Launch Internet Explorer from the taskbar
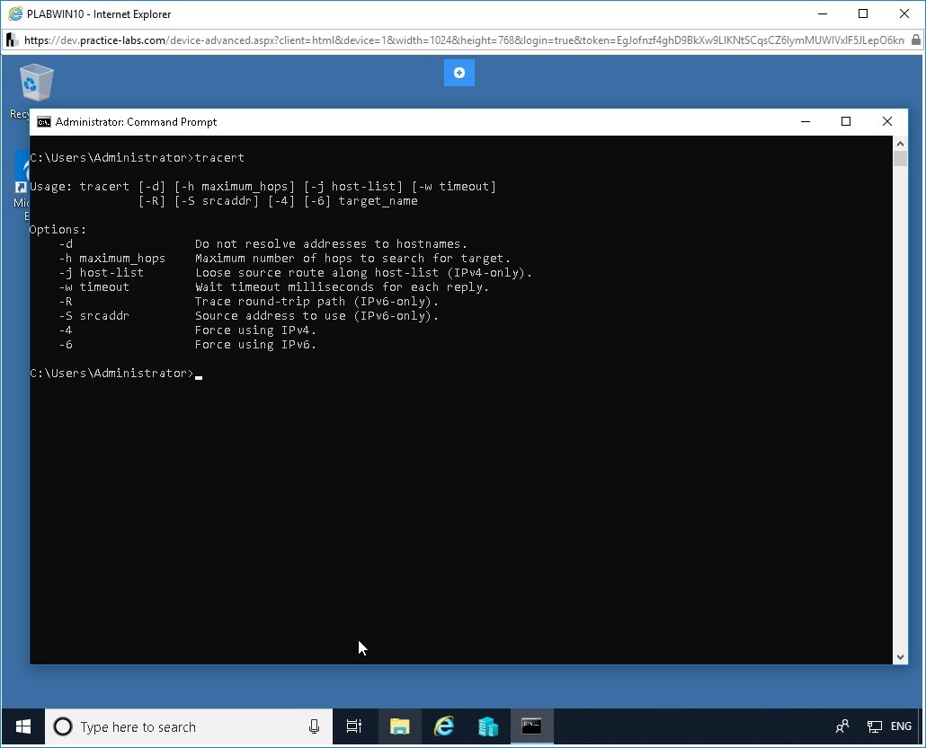This screenshot has width=926, height=748. coord(444,726)
